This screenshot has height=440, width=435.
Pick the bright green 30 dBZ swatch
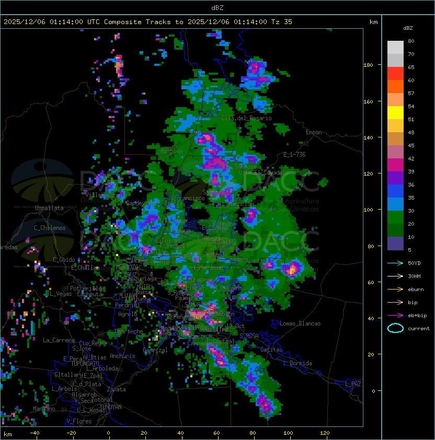pyautogui.click(x=395, y=217)
